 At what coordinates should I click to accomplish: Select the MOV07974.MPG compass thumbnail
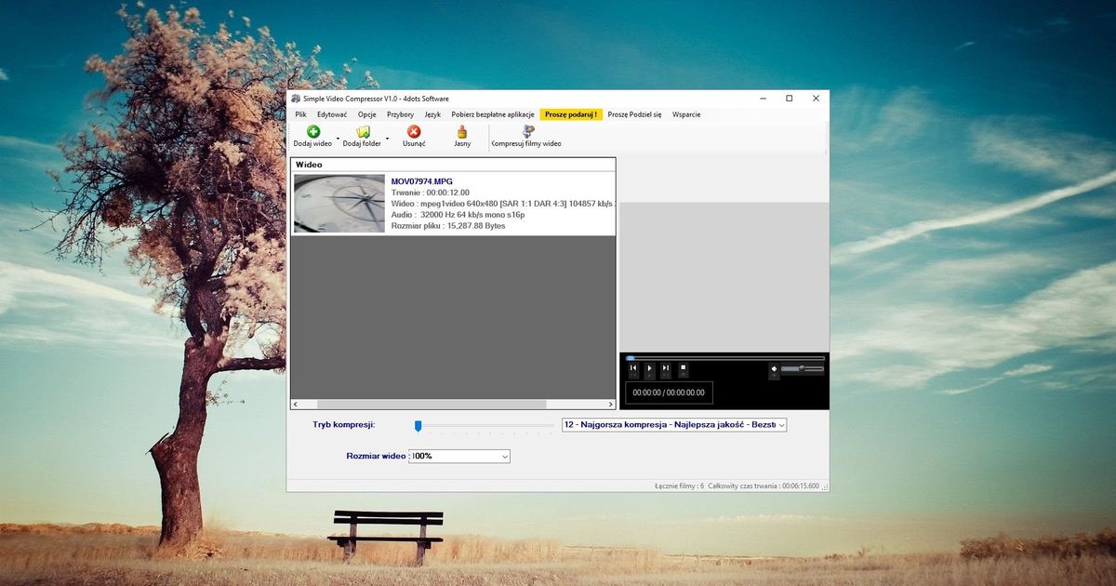[339, 204]
